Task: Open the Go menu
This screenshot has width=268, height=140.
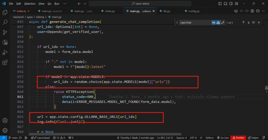Action: pyautogui.click(x=49, y=4)
